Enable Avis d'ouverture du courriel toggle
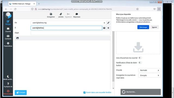This screenshot has width=174, height=98. click(x=140, y=58)
